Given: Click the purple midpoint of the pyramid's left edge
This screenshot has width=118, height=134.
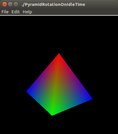Looking at the screenshot, I should tap(42, 72).
